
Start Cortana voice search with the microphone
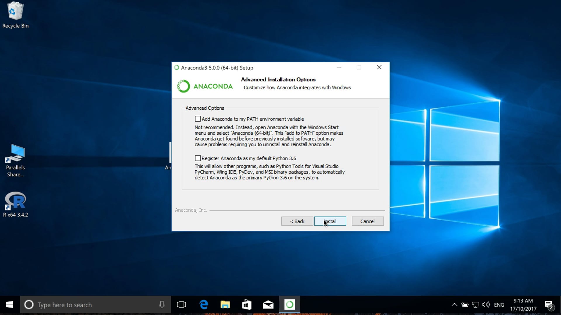point(162,304)
